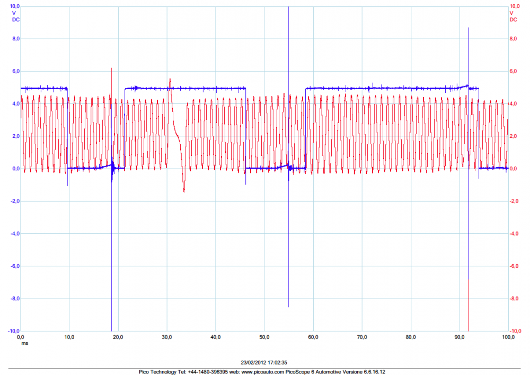Screen dimensions: 530x375
Task: Select the 23/02/2012 17:02:35 timestamp text
Action: pyautogui.click(x=264, y=363)
